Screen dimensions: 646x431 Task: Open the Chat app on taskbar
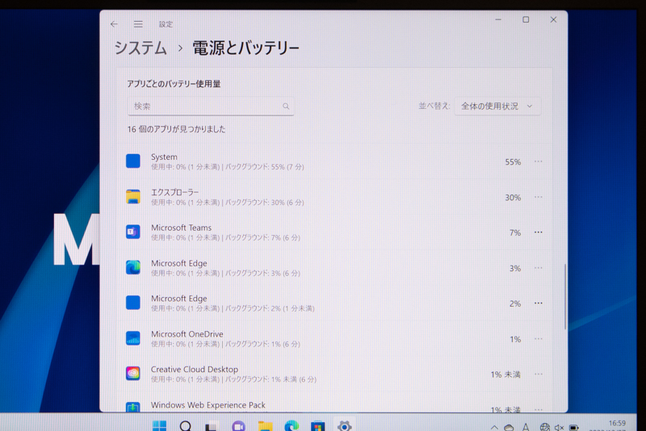pyautogui.click(x=238, y=426)
